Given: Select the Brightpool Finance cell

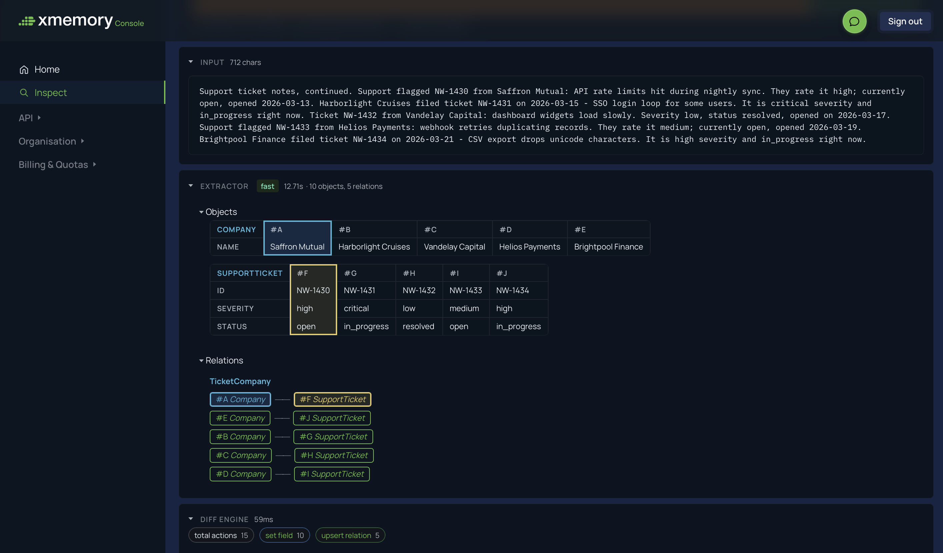Looking at the screenshot, I should 609,247.
